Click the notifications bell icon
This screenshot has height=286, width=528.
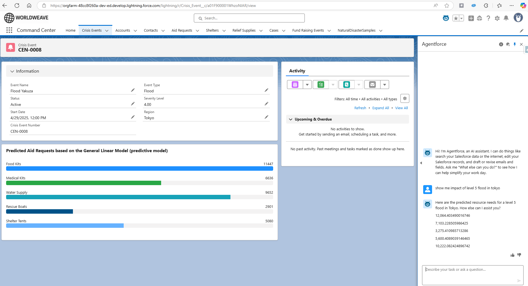pos(506,18)
